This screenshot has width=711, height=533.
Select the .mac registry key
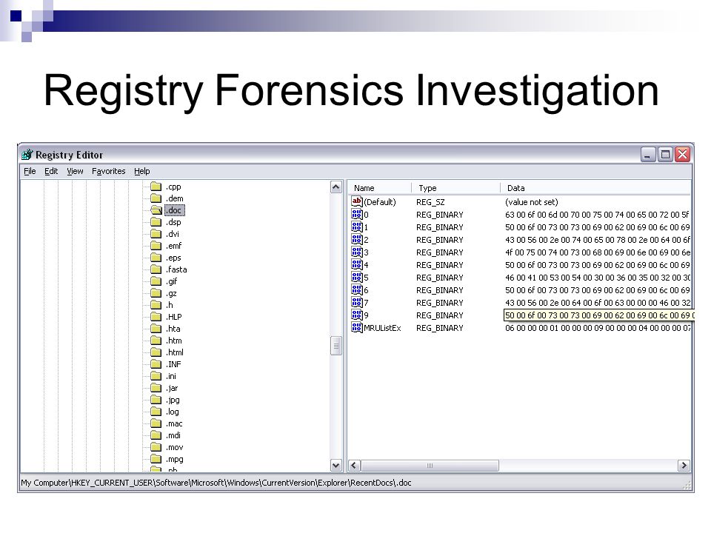click(174, 423)
